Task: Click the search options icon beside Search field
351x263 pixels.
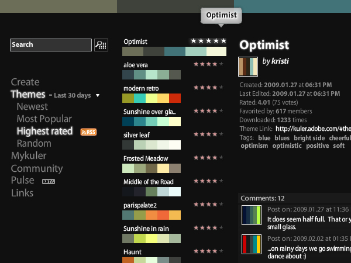Action: [x=101, y=45]
